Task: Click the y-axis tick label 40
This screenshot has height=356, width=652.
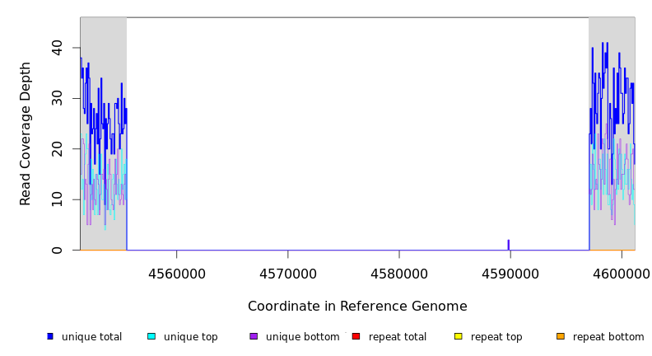Action: pos(56,48)
